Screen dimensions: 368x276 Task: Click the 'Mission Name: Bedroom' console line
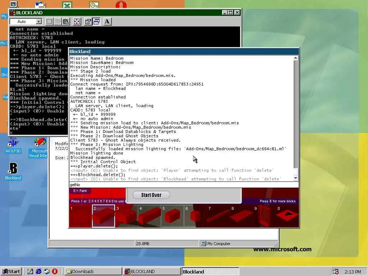point(97,58)
